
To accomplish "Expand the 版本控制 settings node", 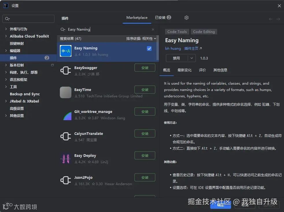I will (6, 65).
